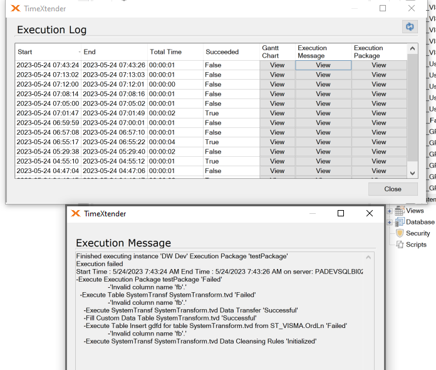Close the Execution Message window
Viewport: 436px width, 370px height.
[369, 213]
